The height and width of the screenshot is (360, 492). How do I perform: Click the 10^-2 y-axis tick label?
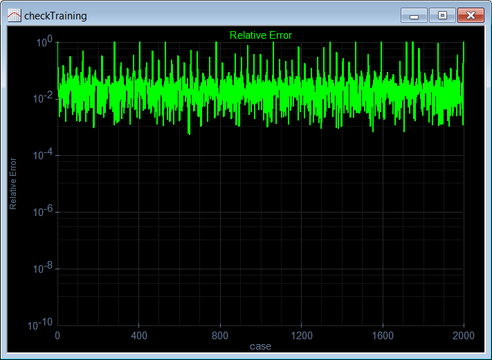point(43,98)
